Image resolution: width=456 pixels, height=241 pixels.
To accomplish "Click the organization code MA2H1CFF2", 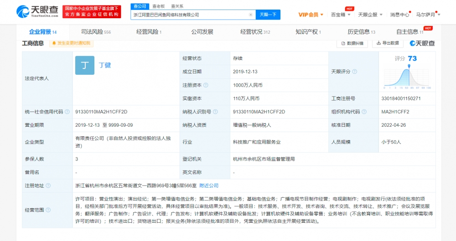I will (x=395, y=112).
